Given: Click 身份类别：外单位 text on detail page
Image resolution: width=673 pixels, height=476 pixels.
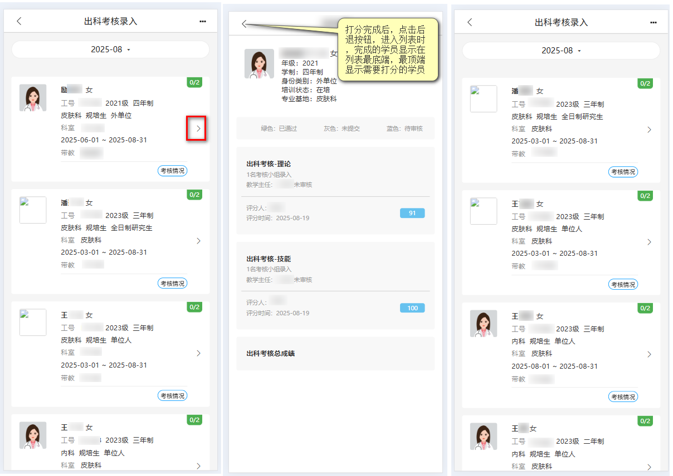Looking at the screenshot, I should click(x=309, y=81).
